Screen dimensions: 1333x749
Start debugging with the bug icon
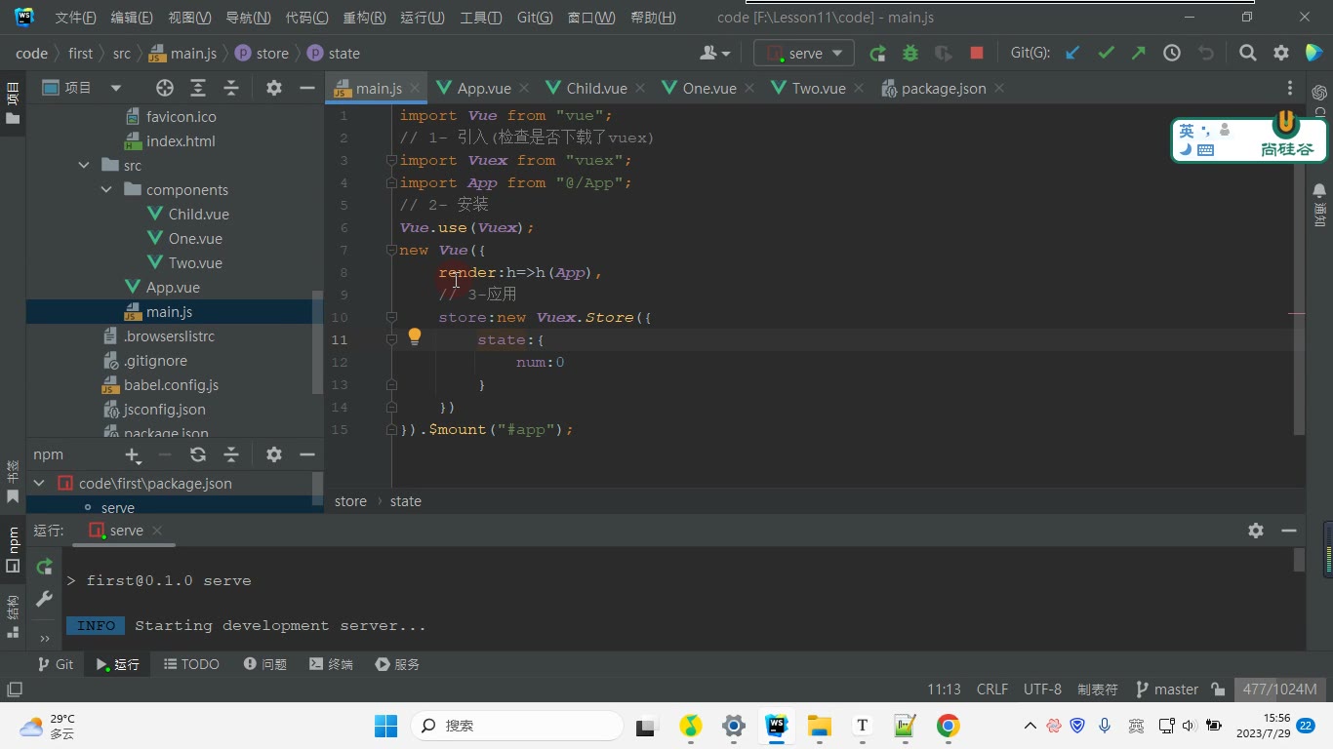pos(910,54)
